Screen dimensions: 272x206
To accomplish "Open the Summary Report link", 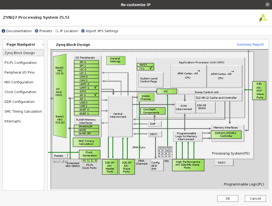I will pyautogui.click(x=250, y=45).
